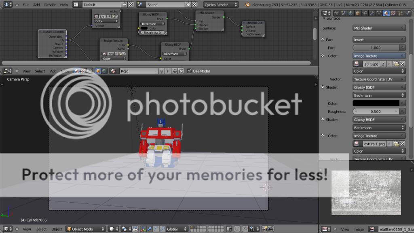
Task: Open the Render properties tab
Action: tap(336, 13)
